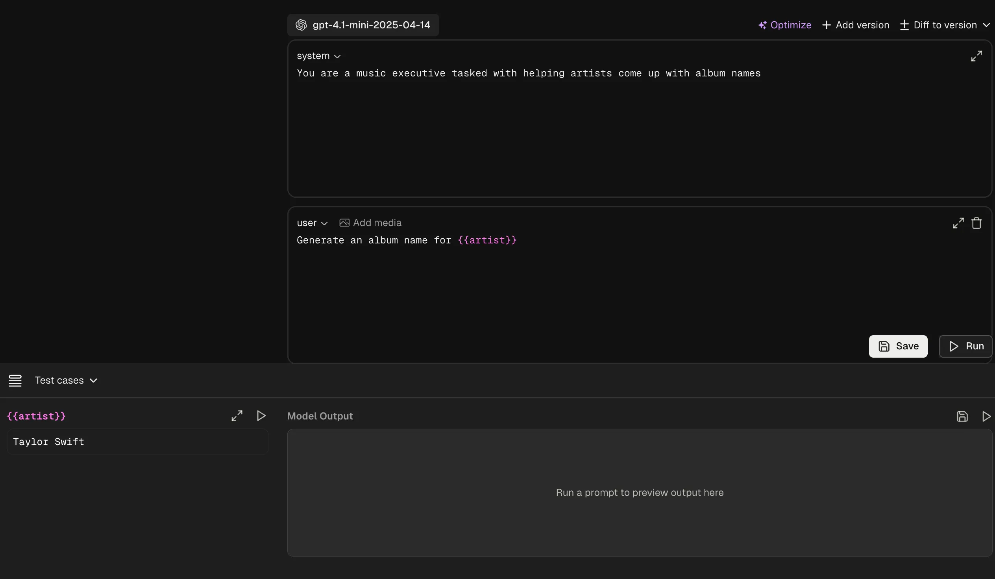Viewport: 995px width, 579px height.
Task: Click into the system prompt text
Action: coord(528,74)
